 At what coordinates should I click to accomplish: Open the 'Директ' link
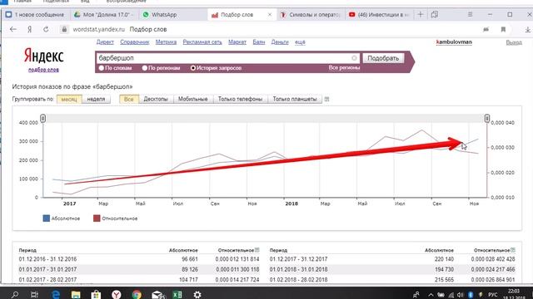(x=105, y=42)
